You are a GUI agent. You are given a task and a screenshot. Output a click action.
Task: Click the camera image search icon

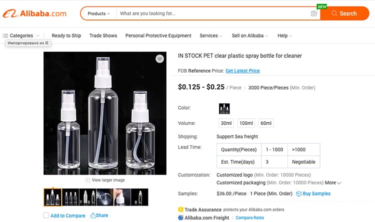[314, 14]
